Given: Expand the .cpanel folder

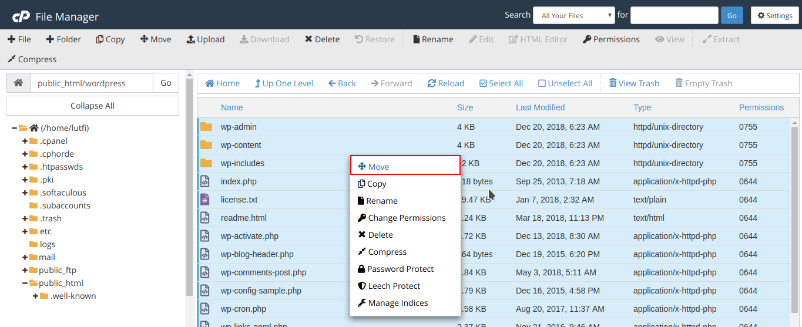Looking at the screenshot, I should tap(25, 141).
